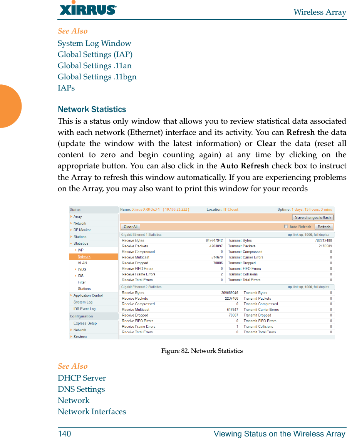Click Save changes to flash

pos(313,217)
